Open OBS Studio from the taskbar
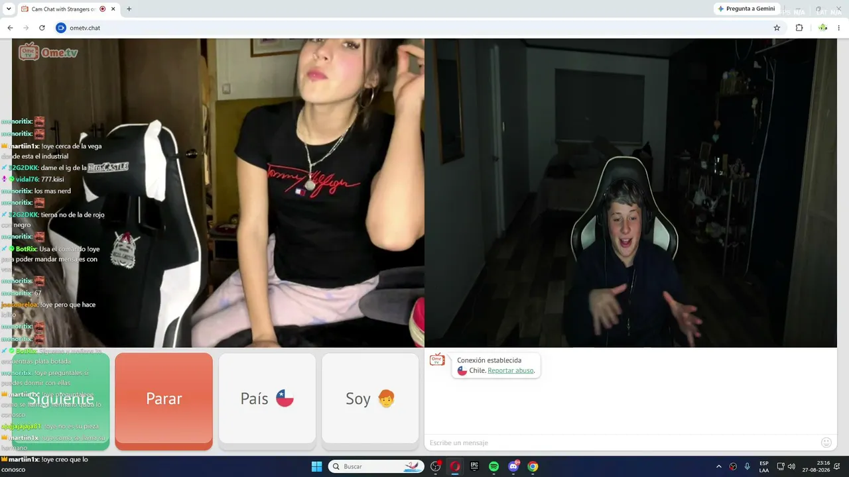This screenshot has width=849, height=477. coord(436,466)
